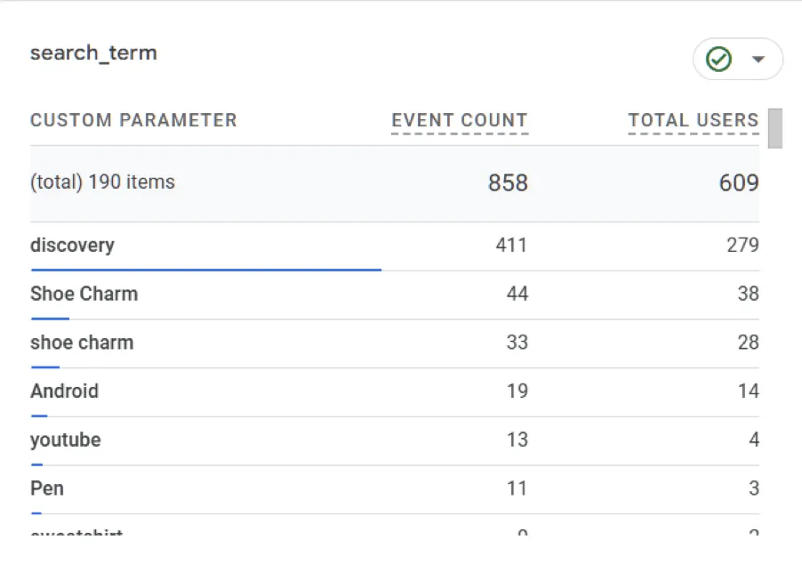This screenshot has height=573, width=802.
Task: Choose the youtube search term
Action: pyautogui.click(x=65, y=440)
